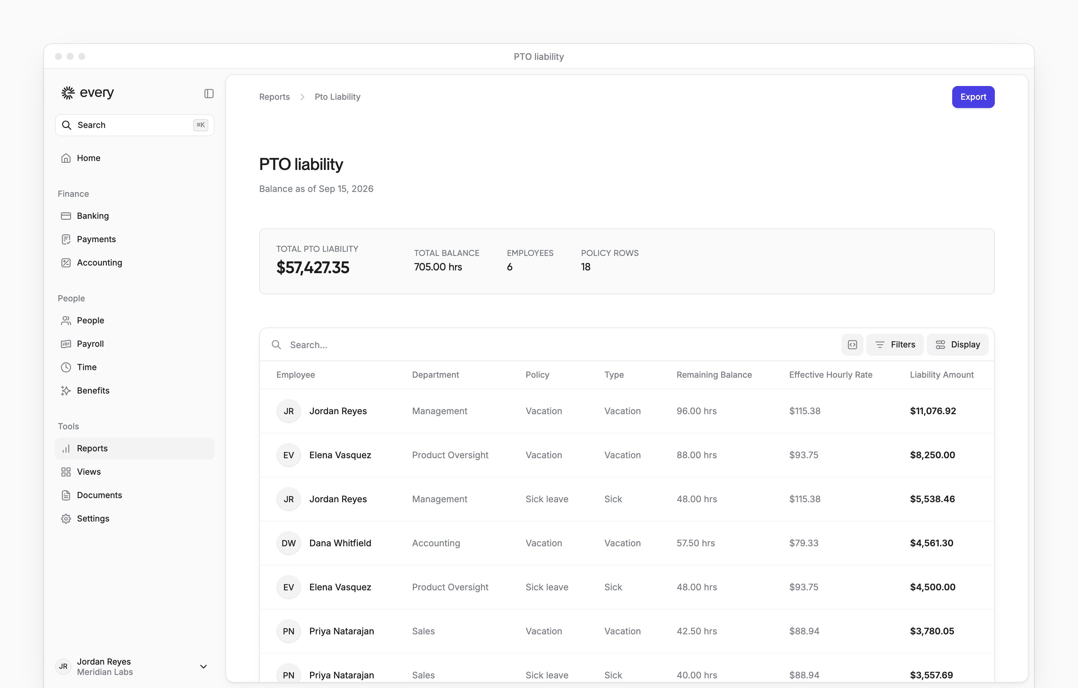This screenshot has height=688, width=1078.
Task: Sort by Liability Amount column
Action: [942, 375]
